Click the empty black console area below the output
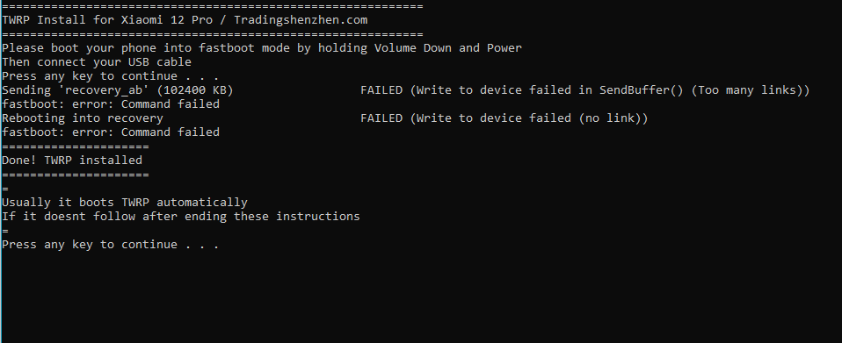The height and width of the screenshot is (343, 842). tap(421, 297)
